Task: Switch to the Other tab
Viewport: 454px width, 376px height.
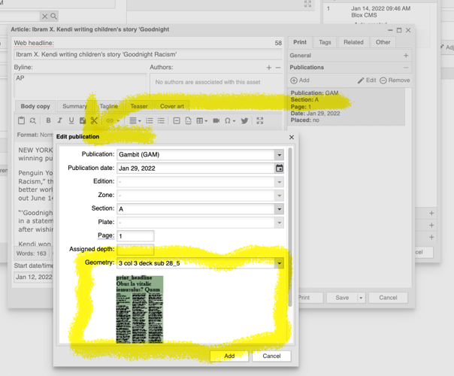Action: click(383, 42)
